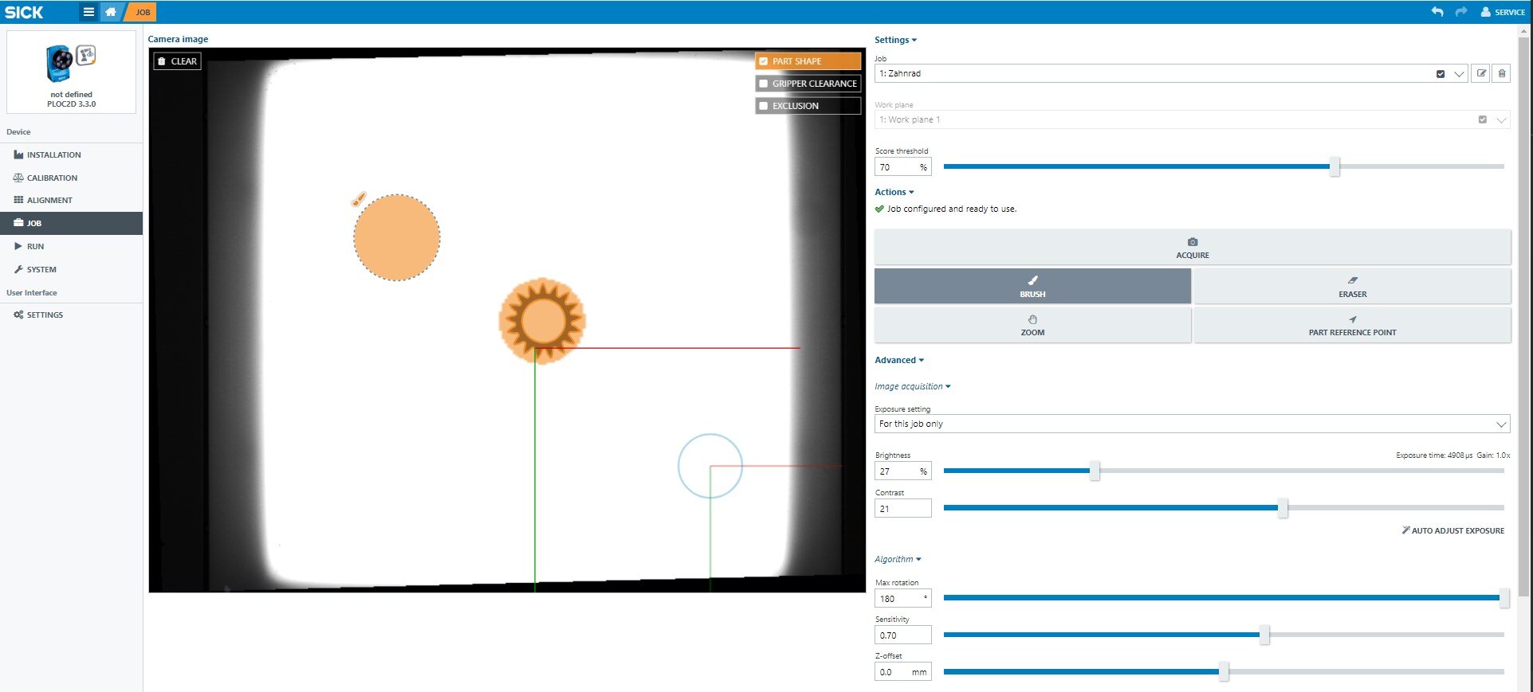Click the Acquire button
Image resolution: width=1533 pixels, height=692 pixels.
(1192, 247)
